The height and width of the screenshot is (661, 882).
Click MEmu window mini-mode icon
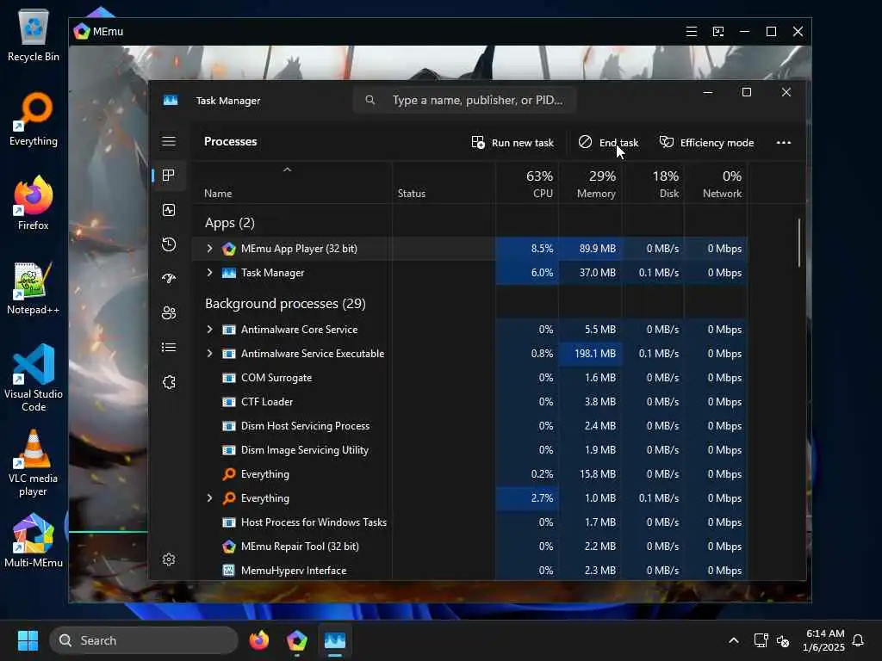point(718,32)
